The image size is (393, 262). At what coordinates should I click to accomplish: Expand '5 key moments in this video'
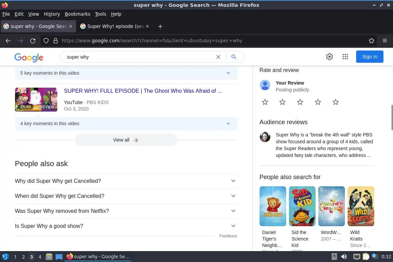126,73
